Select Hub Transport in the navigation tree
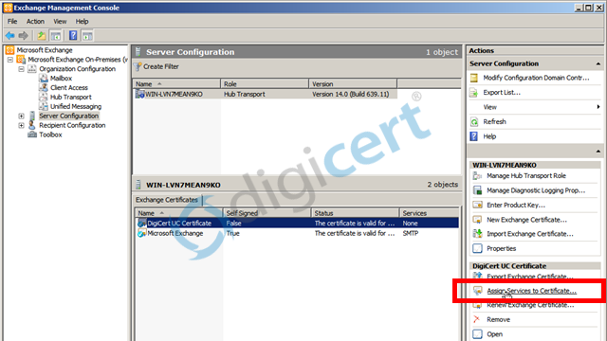Viewport: 607px width, 341px height. 71,97
